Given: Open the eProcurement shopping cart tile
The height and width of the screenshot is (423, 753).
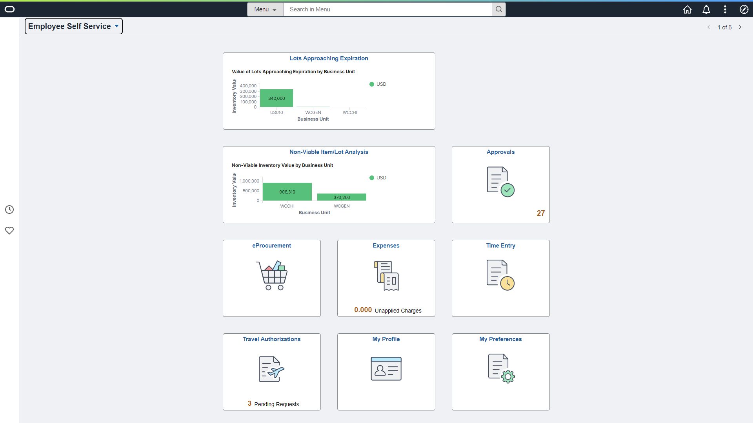Looking at the screenshot, I should pyautogui.click(x=271, y=278).
